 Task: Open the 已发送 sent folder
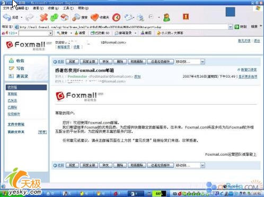tap(12, 101)
